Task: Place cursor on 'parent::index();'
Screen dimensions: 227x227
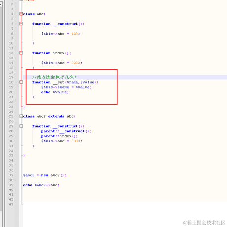Action: click(59, 136)
